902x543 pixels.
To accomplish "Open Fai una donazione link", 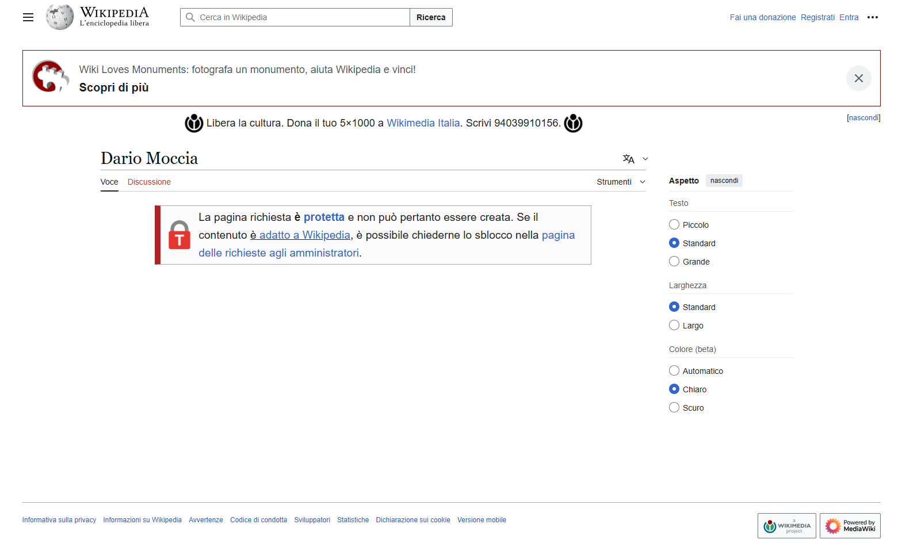I will pyautogui.click(x=763, y=17).
